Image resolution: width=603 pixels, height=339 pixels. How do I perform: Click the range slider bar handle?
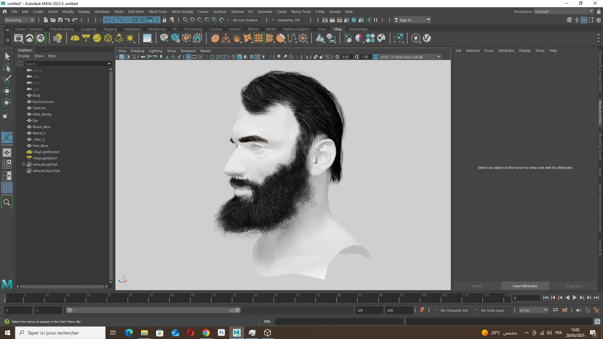153,310
